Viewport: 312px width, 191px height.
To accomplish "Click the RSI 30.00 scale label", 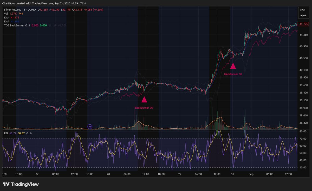I will coord(303,167).
